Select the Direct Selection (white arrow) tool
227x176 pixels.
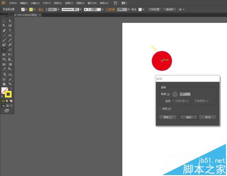tap(10, 20)
